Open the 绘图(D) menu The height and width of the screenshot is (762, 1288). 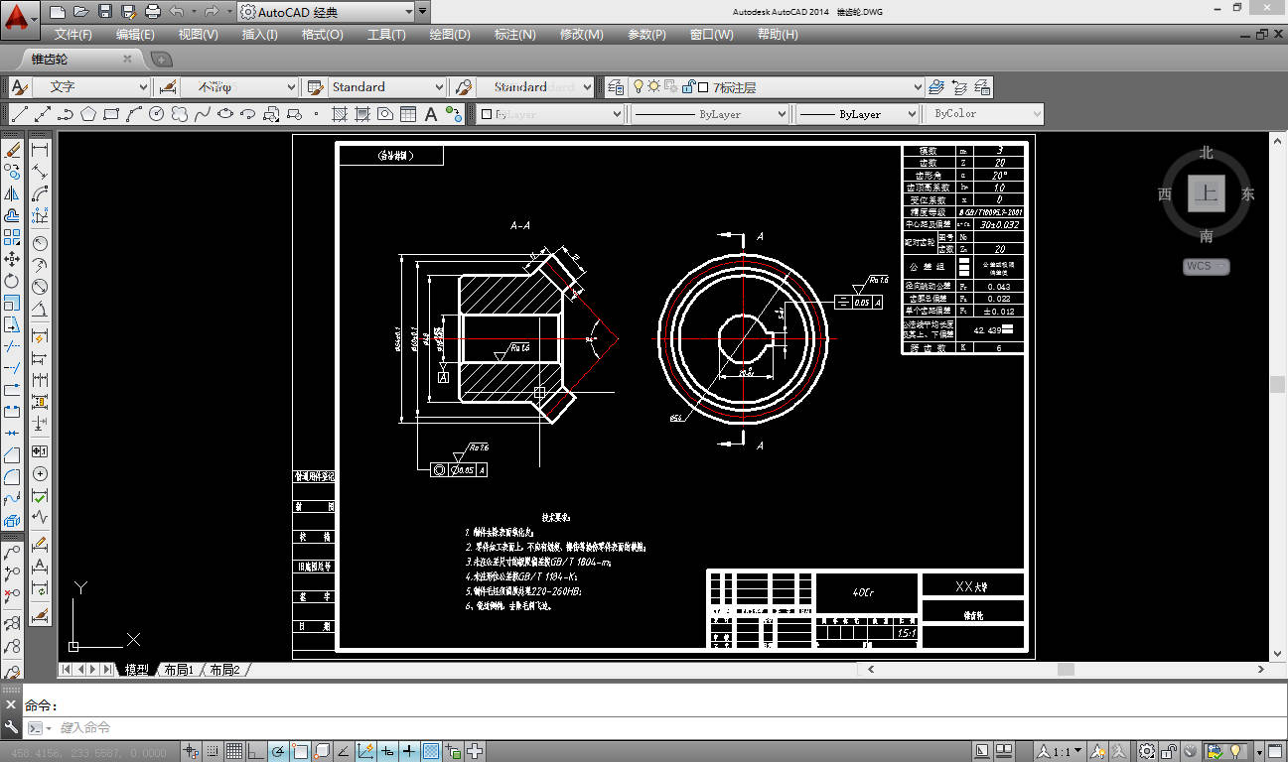[x=450, y=34]
